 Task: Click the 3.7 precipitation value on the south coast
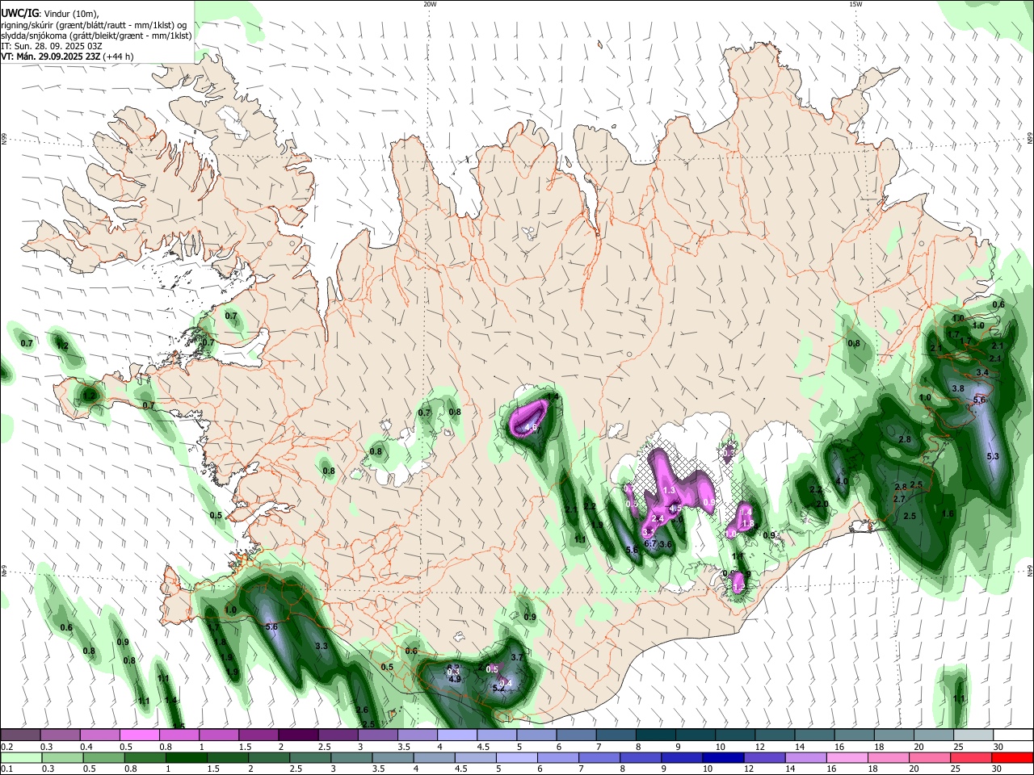(x=518, y=658)
